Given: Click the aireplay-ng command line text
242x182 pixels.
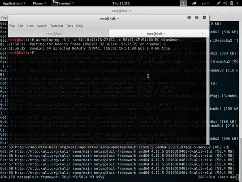Looking at the screenshot, I should click(x=107, y=40).
